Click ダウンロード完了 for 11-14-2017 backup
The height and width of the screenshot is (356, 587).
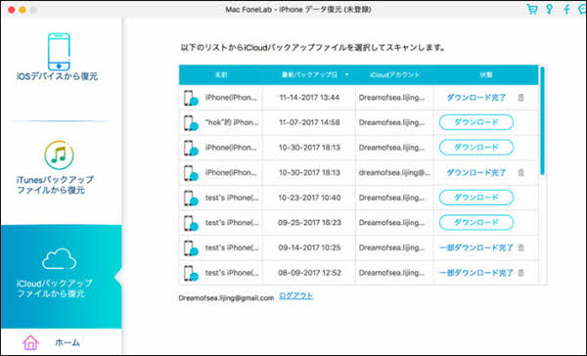[x=476, y=98]
